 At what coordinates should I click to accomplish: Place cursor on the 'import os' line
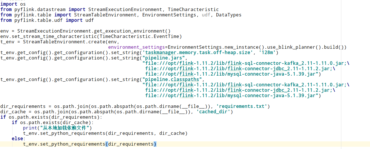(13, 4)
